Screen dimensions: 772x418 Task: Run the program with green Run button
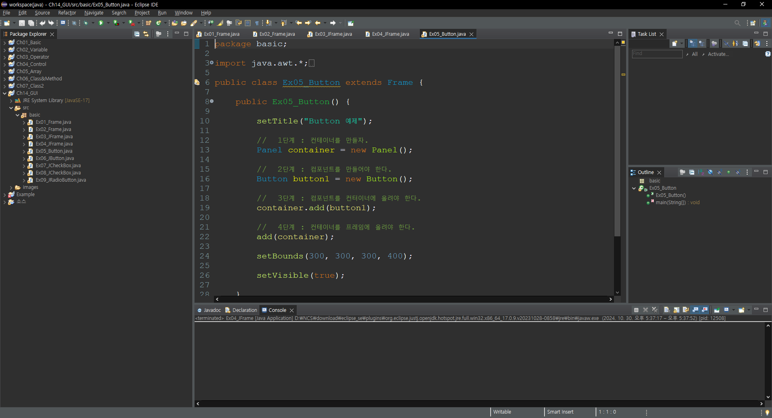pyautogui.click(x=101, y=23)
